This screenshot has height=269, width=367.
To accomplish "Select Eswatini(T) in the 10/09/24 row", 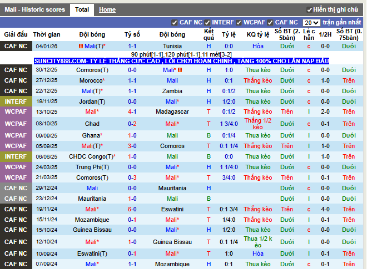I will pyautogui.click(x=92, y=253).
